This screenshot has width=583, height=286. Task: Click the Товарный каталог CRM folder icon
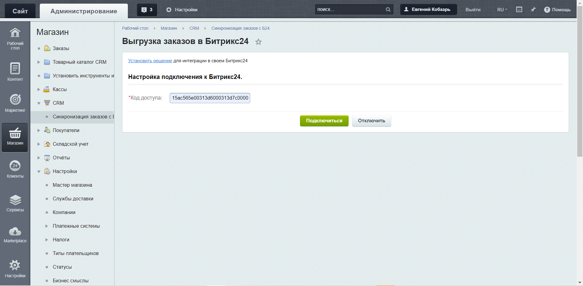tap(47, 62)
